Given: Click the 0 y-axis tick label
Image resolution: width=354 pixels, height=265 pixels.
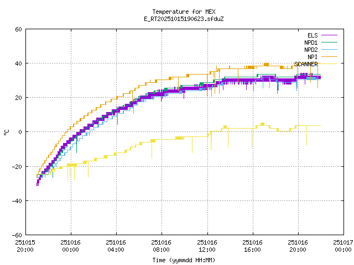Looking at the screenshot, I should (x=20, y=132).
